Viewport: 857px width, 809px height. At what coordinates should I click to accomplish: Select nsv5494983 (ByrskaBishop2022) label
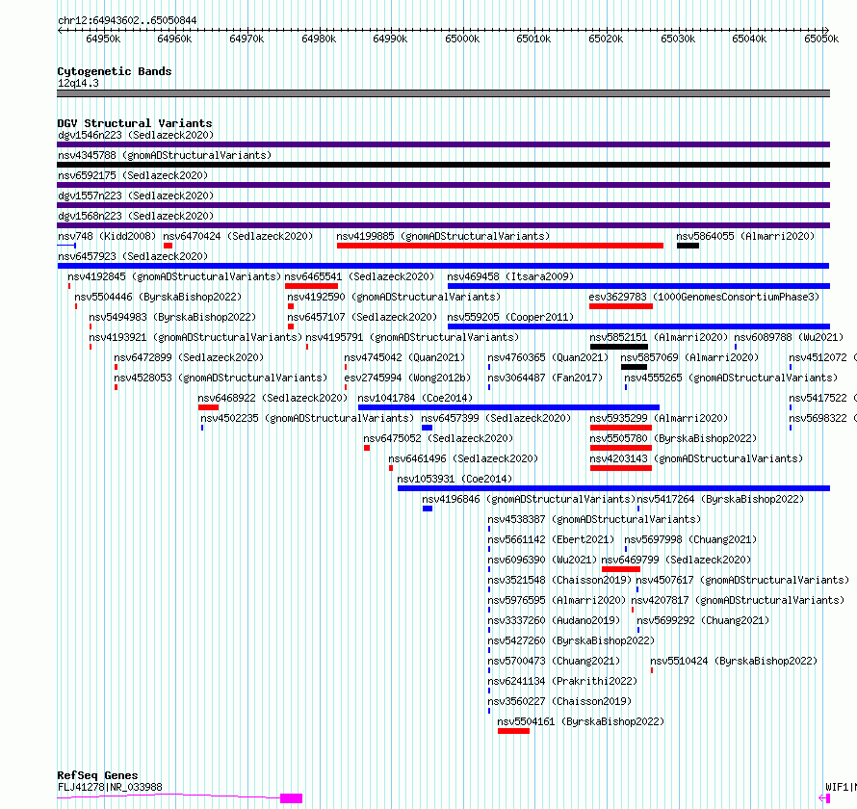tap(172, 317)
